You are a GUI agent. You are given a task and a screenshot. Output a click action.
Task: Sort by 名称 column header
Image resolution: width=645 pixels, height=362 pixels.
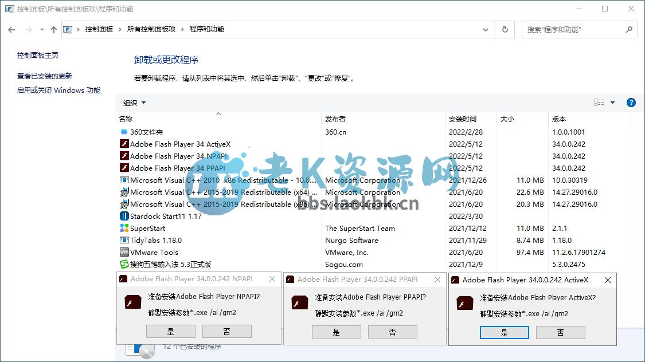coord(126,119)
